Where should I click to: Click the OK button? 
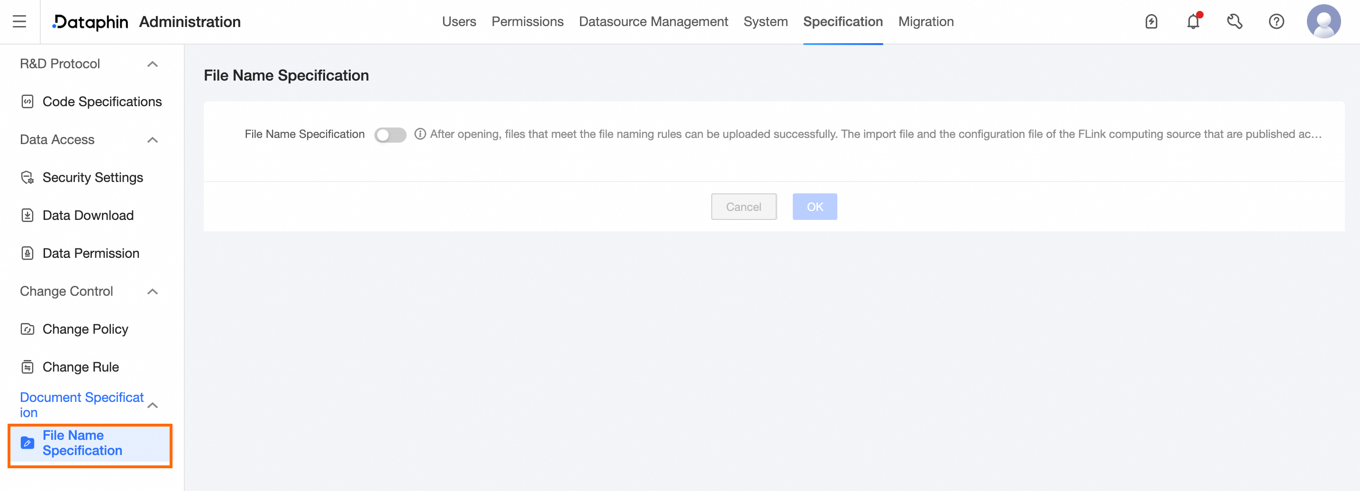pyautogui.click(x=815, y=207)
